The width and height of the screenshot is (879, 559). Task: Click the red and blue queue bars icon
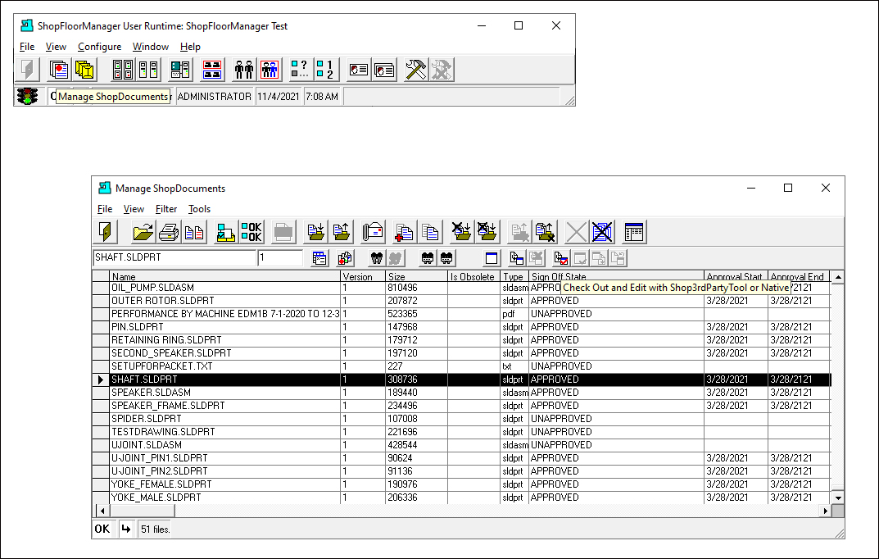click(212, 70)
